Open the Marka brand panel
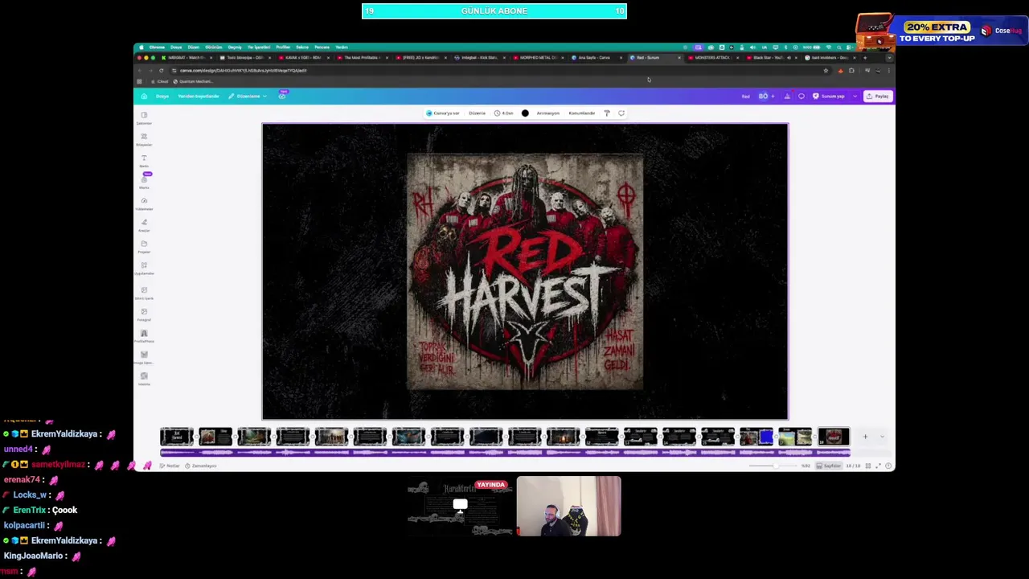Image resolution: width=1029 pixels, height=579 pixels. pos(144,182)
